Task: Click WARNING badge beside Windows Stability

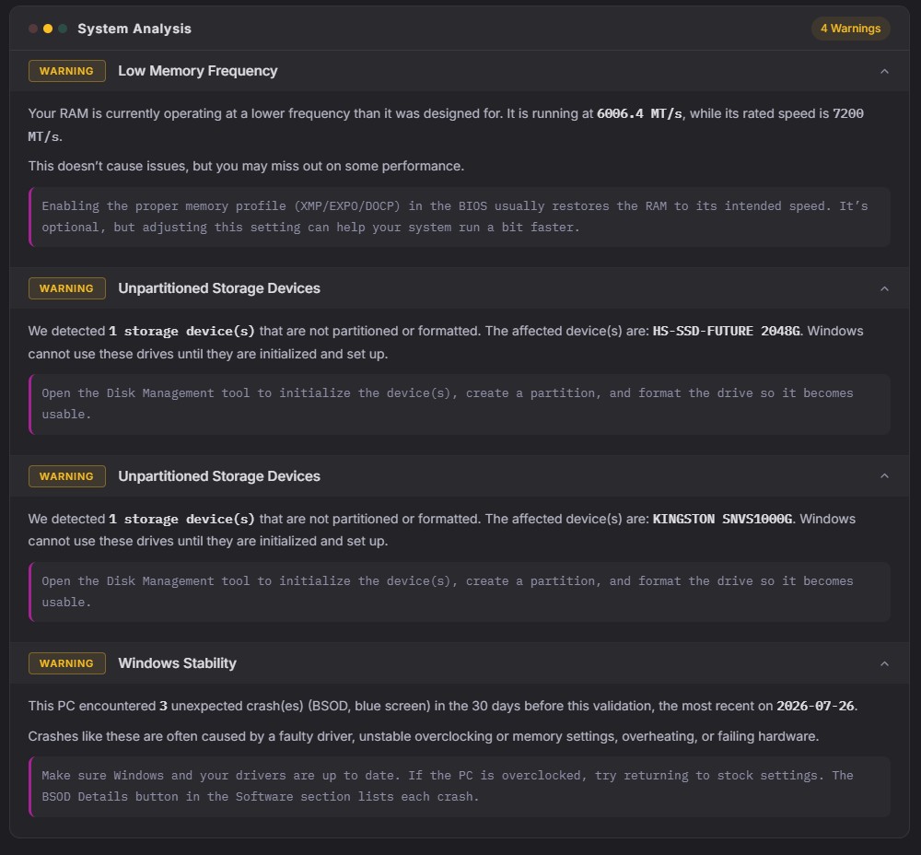Action: pyautogui.click(x=67, y=663)
